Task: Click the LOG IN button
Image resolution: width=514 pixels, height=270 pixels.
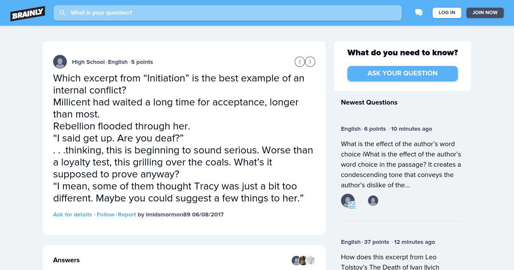Action: click(447, 13)
